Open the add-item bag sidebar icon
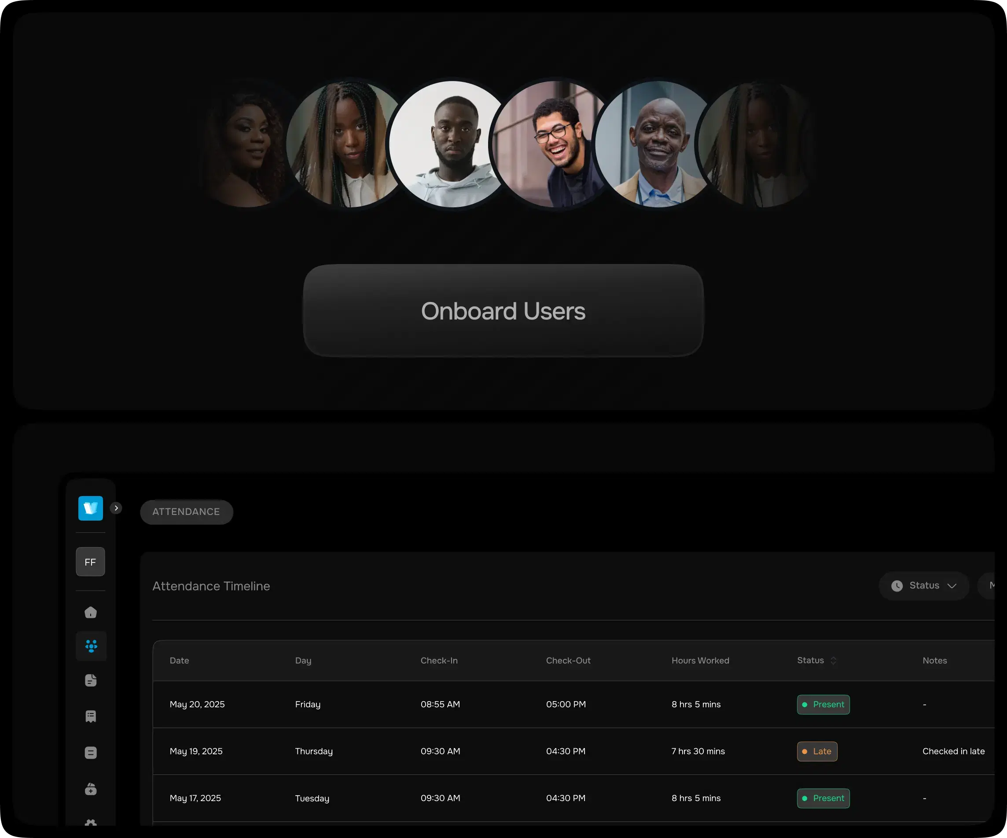 pos(91,789)
